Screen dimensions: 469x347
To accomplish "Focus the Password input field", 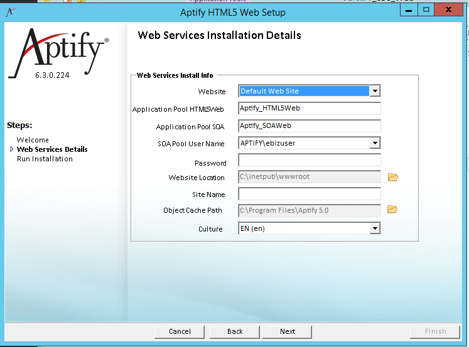I will 310,160.
